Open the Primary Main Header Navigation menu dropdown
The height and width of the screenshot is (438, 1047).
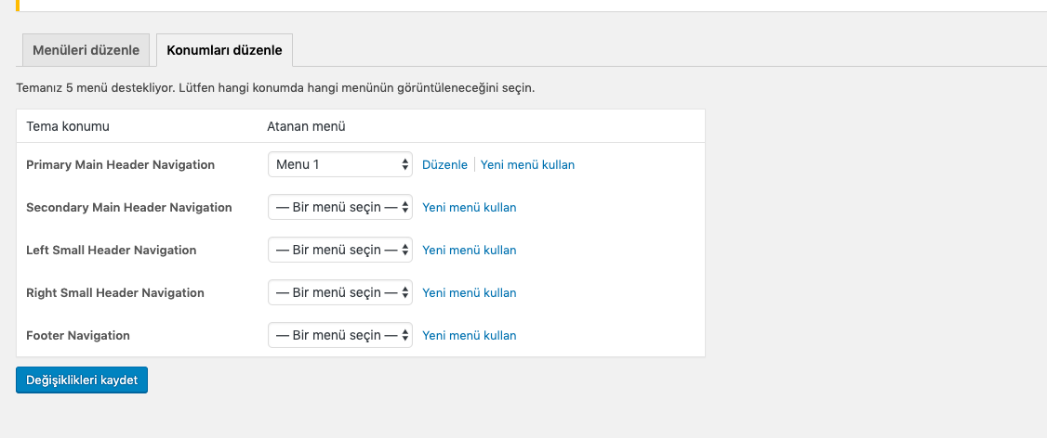pos(339,164)
